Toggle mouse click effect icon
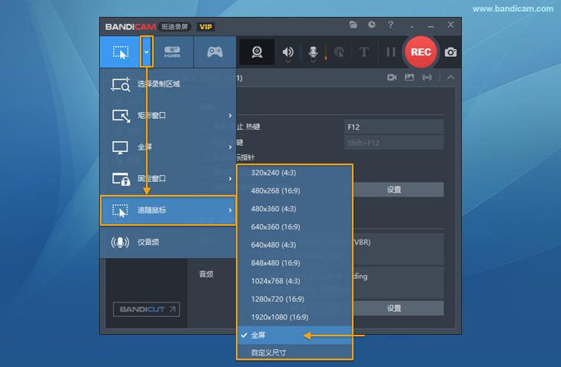 (339, 52)
